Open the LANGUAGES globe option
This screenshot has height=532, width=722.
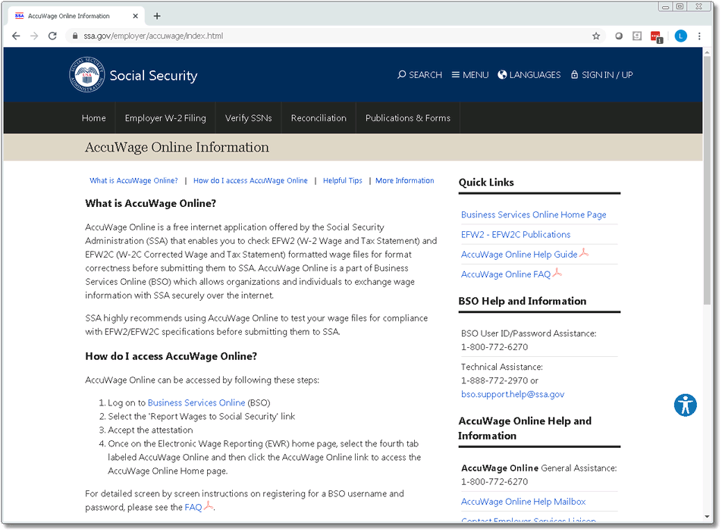(x=529, y=74)
